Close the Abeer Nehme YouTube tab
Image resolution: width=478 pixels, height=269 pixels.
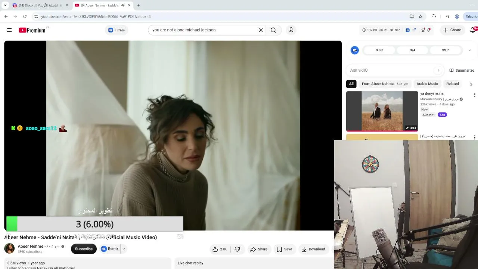point(129,5)
